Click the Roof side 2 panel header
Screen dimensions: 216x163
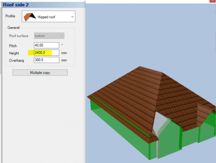click(43, 5)
